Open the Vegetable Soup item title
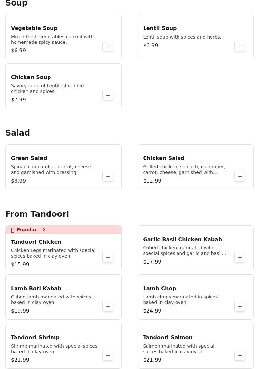 tap(34, 28)
